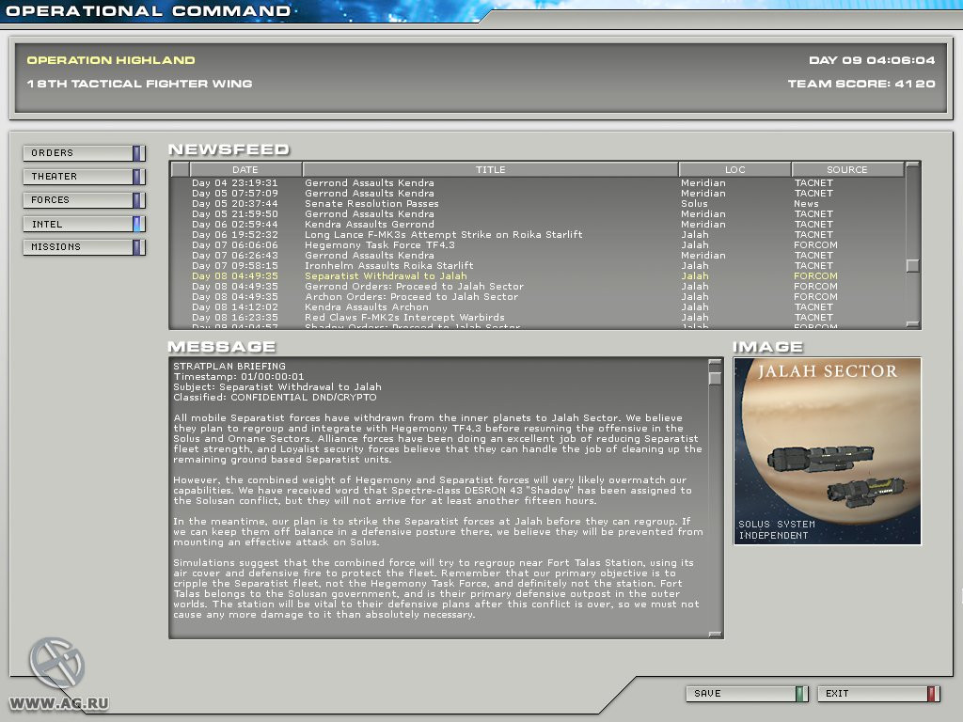Select the Day 04 23:19:31 newsfeed entry
The height and width of the screenshot is (722, 963).
click(x=537, y=183)
